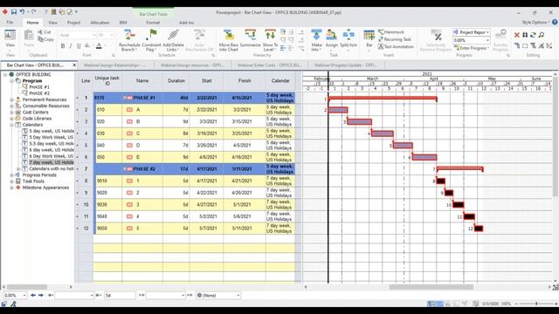Expand the Progress Periods tree node
The height and width of the screenshot is (314, 559).
coord(11,175)
